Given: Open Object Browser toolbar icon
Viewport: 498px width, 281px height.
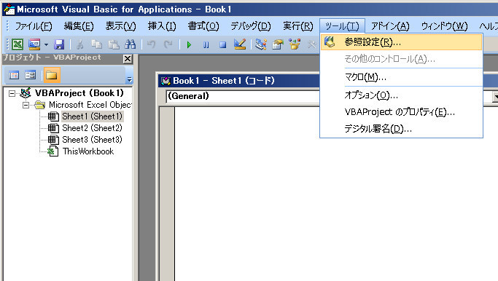Looking at the screenshot, I should click(295, 44).
